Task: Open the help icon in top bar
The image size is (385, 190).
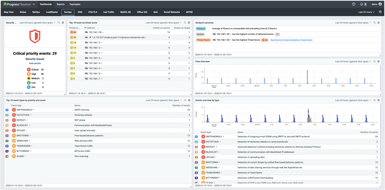Action: tap(354, 4)
